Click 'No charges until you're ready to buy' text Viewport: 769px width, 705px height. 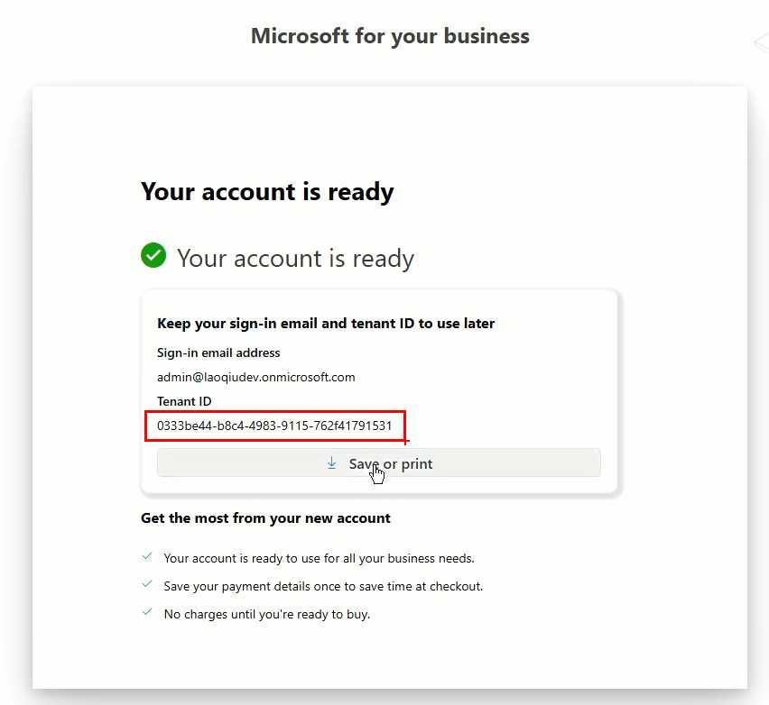[x=267, y=614]
